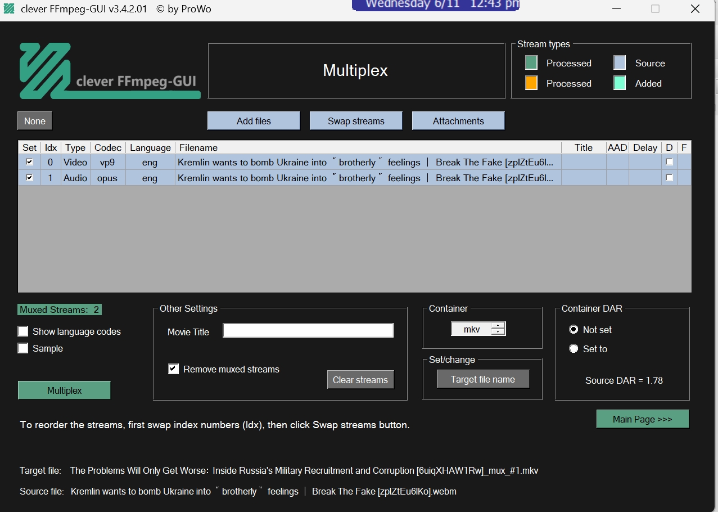718x512 pixels.
Task: Select the Not set radio button
Action: pyautogui.click(x=574, y=330)
